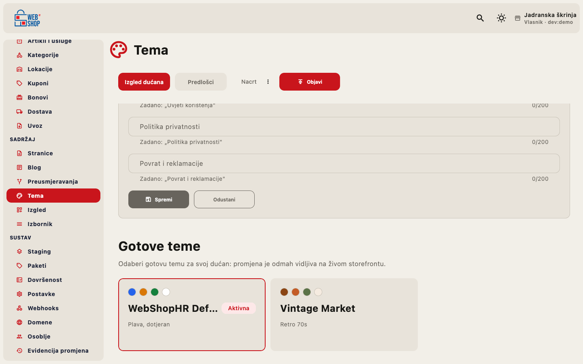The height and width of the screenshot is (364, 583).
Task: Click the Uvoz import icon
Action: click(x=19, y=126)
